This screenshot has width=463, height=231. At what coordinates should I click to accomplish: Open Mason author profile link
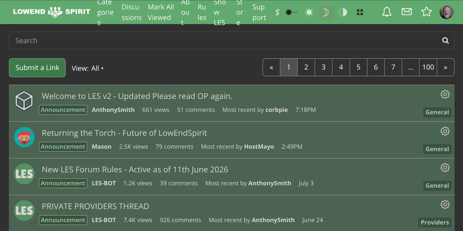click(x=102, y=147)
